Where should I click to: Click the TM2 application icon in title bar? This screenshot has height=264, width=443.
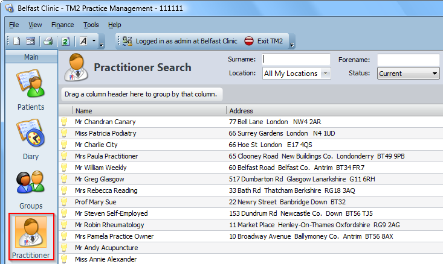[x=9, y=8]
